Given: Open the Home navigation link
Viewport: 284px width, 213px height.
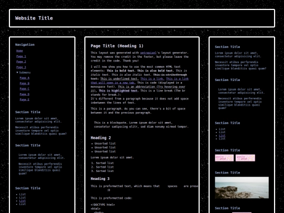Looking at the screenshot, I should click(19, 51).
